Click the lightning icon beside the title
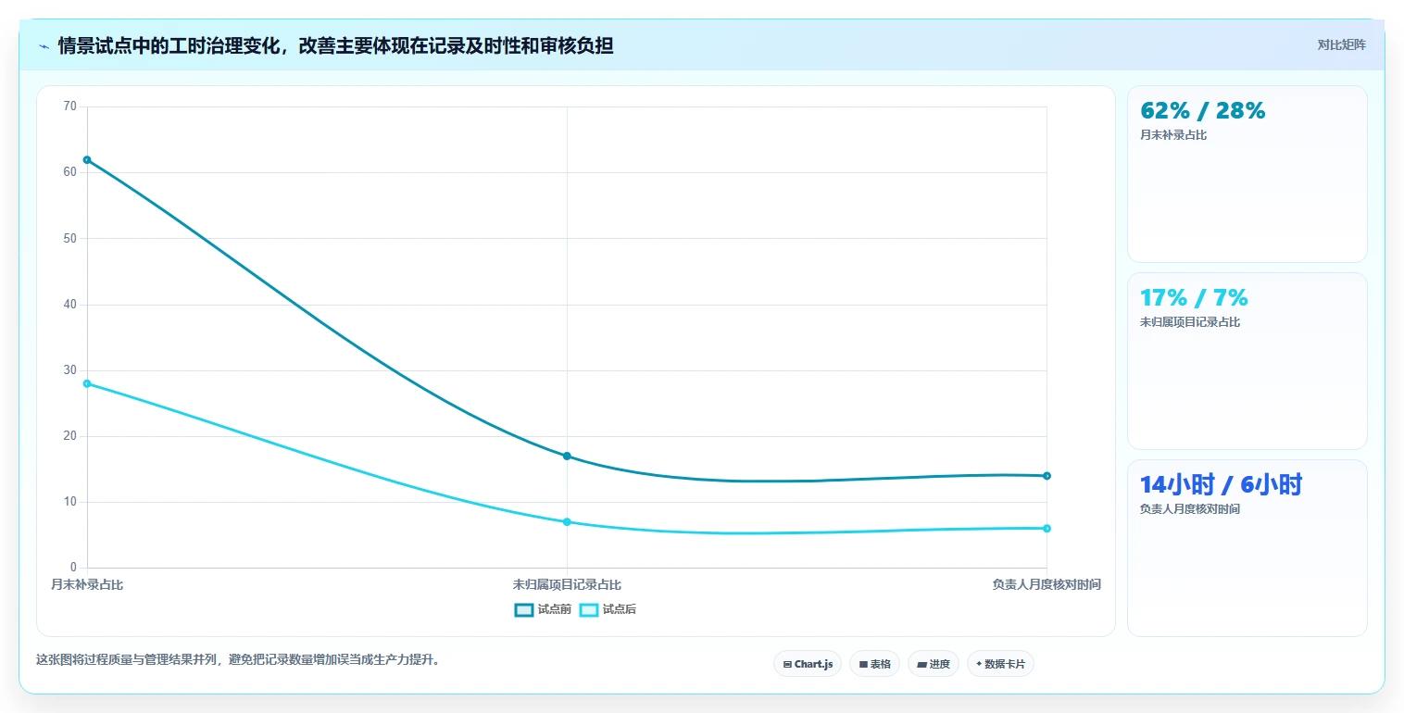The width and height of the screenshot is (1404, 713). 44,45
